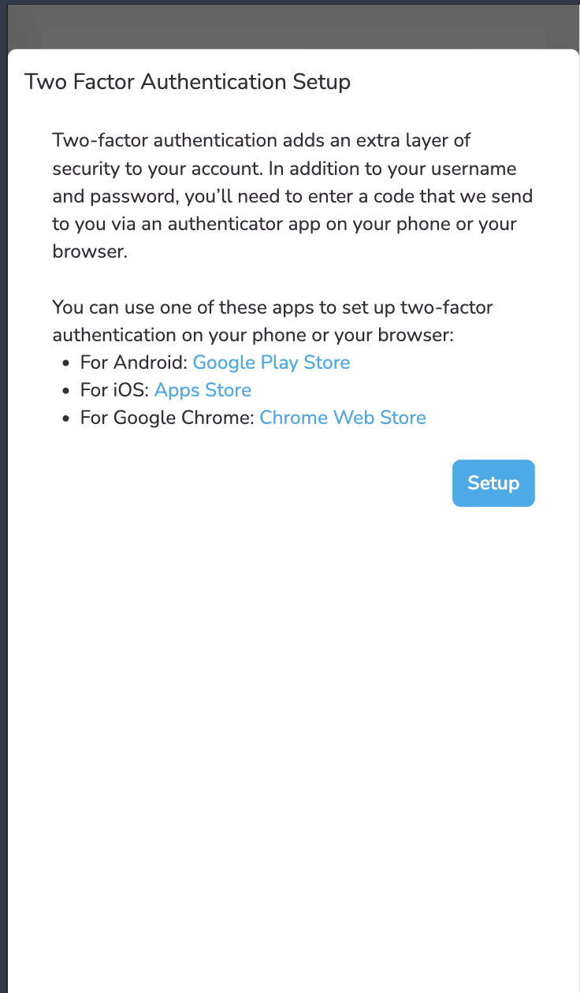
Task: Open the Google Play Store link
Action: pyautogui.click(x=271, y=363)
